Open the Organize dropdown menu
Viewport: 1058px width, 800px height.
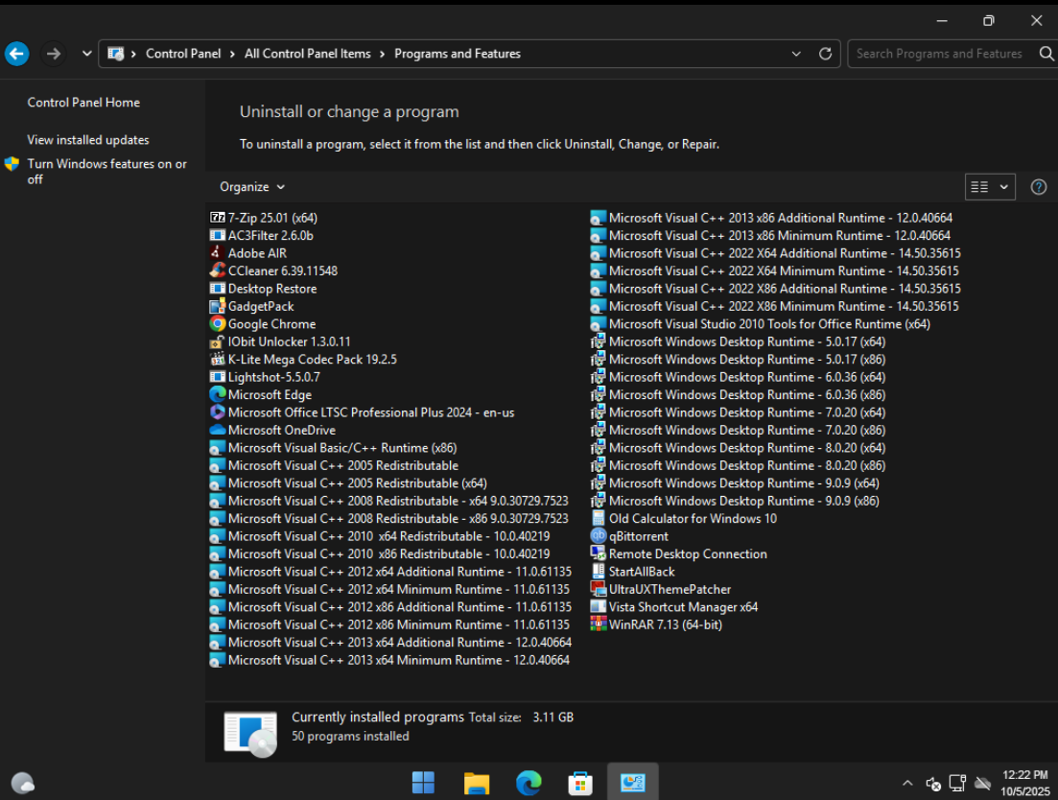tap(252, 187)
